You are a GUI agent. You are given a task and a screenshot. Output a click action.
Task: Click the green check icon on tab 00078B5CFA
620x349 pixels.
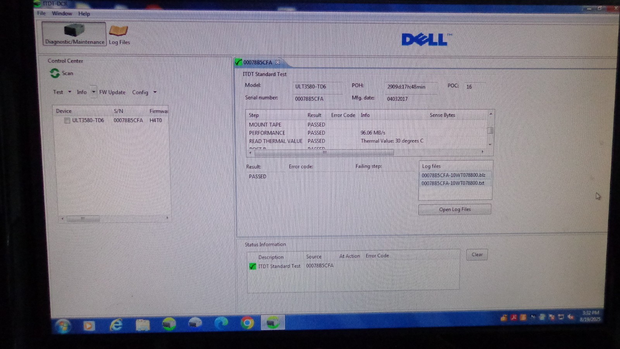pos(238,62)
